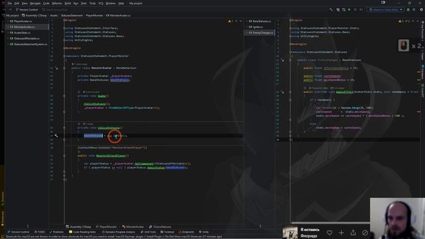Click gutter icon beside FrenzyCharges class

282,60
